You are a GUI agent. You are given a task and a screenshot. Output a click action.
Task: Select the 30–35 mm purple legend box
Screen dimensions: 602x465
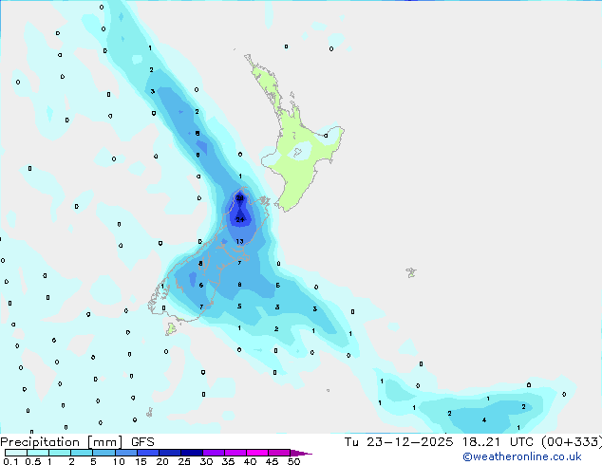214,453
